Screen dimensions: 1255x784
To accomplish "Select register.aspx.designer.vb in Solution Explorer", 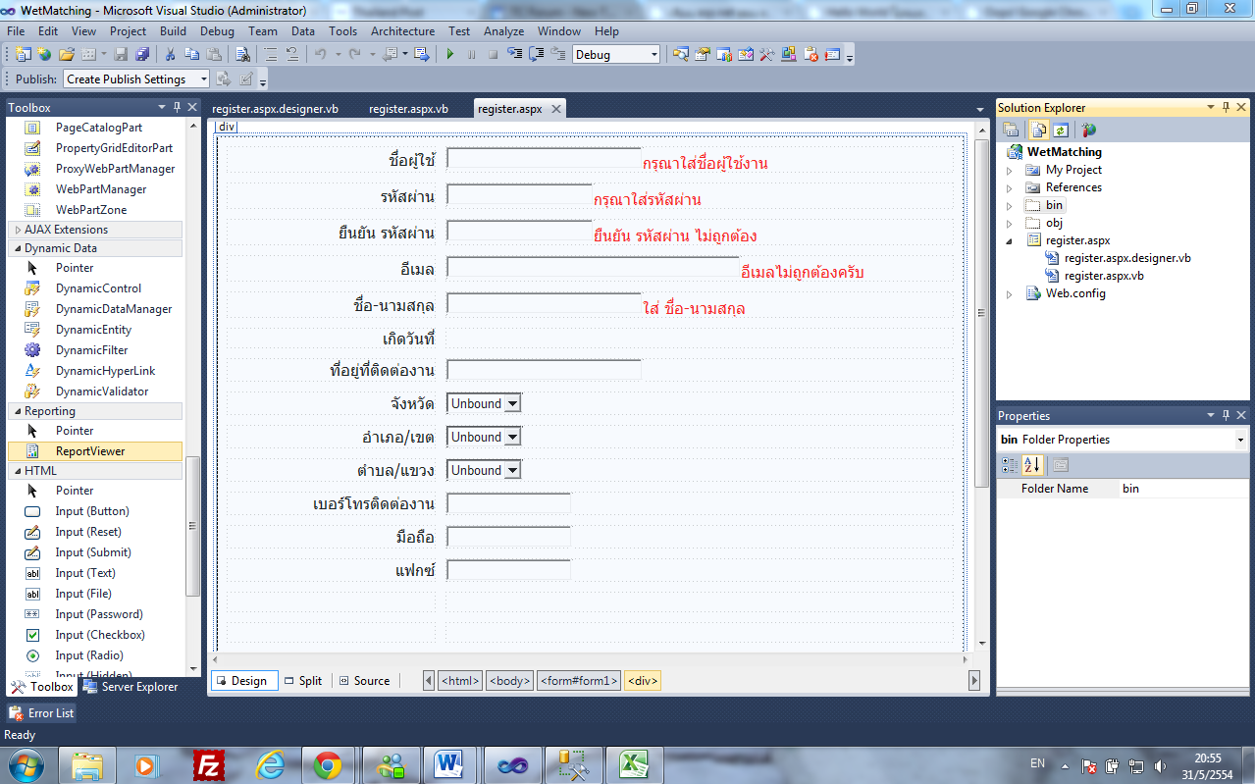I will click(x=1127, y=258).
